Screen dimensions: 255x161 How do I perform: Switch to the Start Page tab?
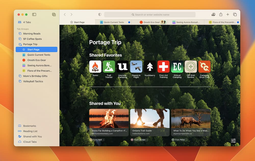[78, 22]
